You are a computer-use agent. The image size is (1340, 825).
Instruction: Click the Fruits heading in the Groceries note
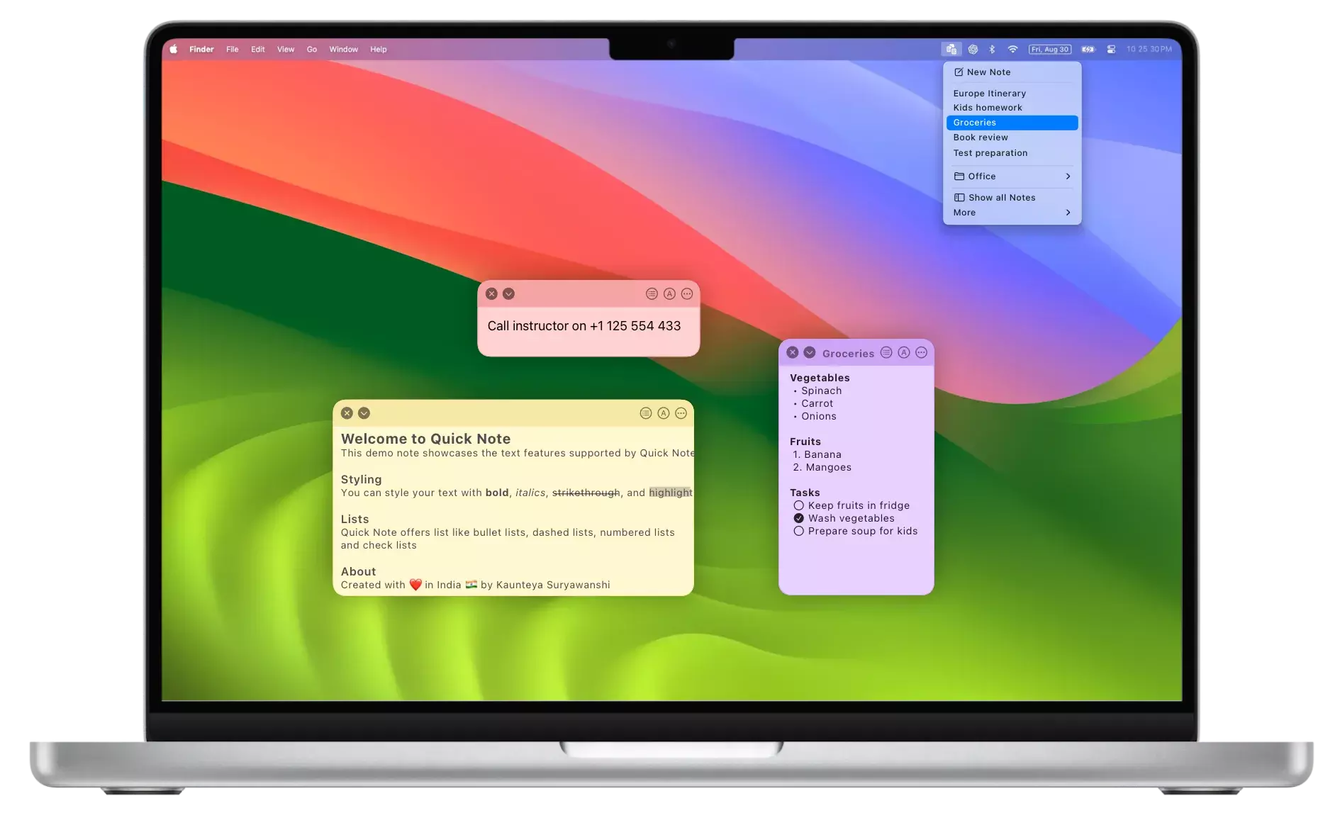coord(805,442)
